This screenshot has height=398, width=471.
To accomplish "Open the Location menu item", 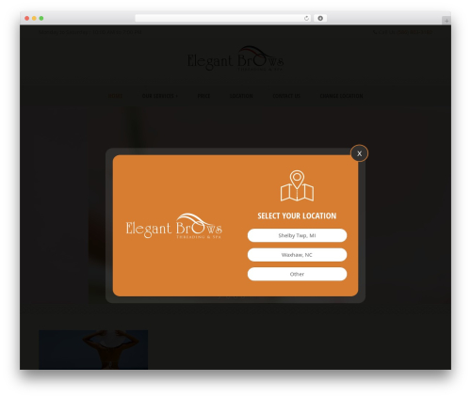I will [x=241, y=96].
